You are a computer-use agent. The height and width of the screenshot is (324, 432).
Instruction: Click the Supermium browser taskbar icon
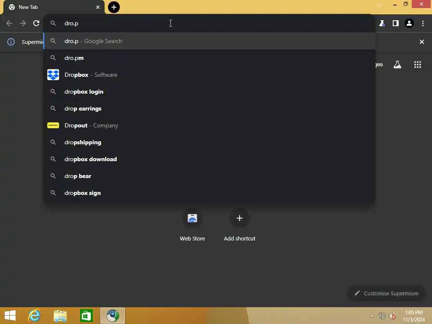[113, 316]
